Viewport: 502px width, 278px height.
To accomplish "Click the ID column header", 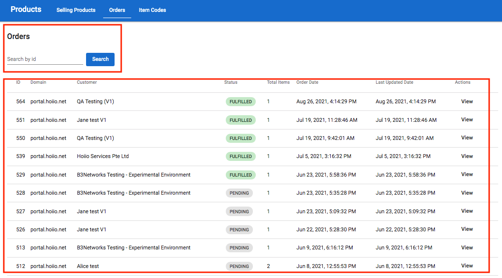I will click(18, 82).
